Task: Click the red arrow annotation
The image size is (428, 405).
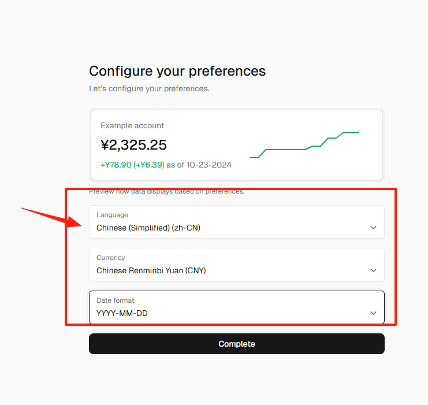Action: pyautogui.click(x=51, y=218)
